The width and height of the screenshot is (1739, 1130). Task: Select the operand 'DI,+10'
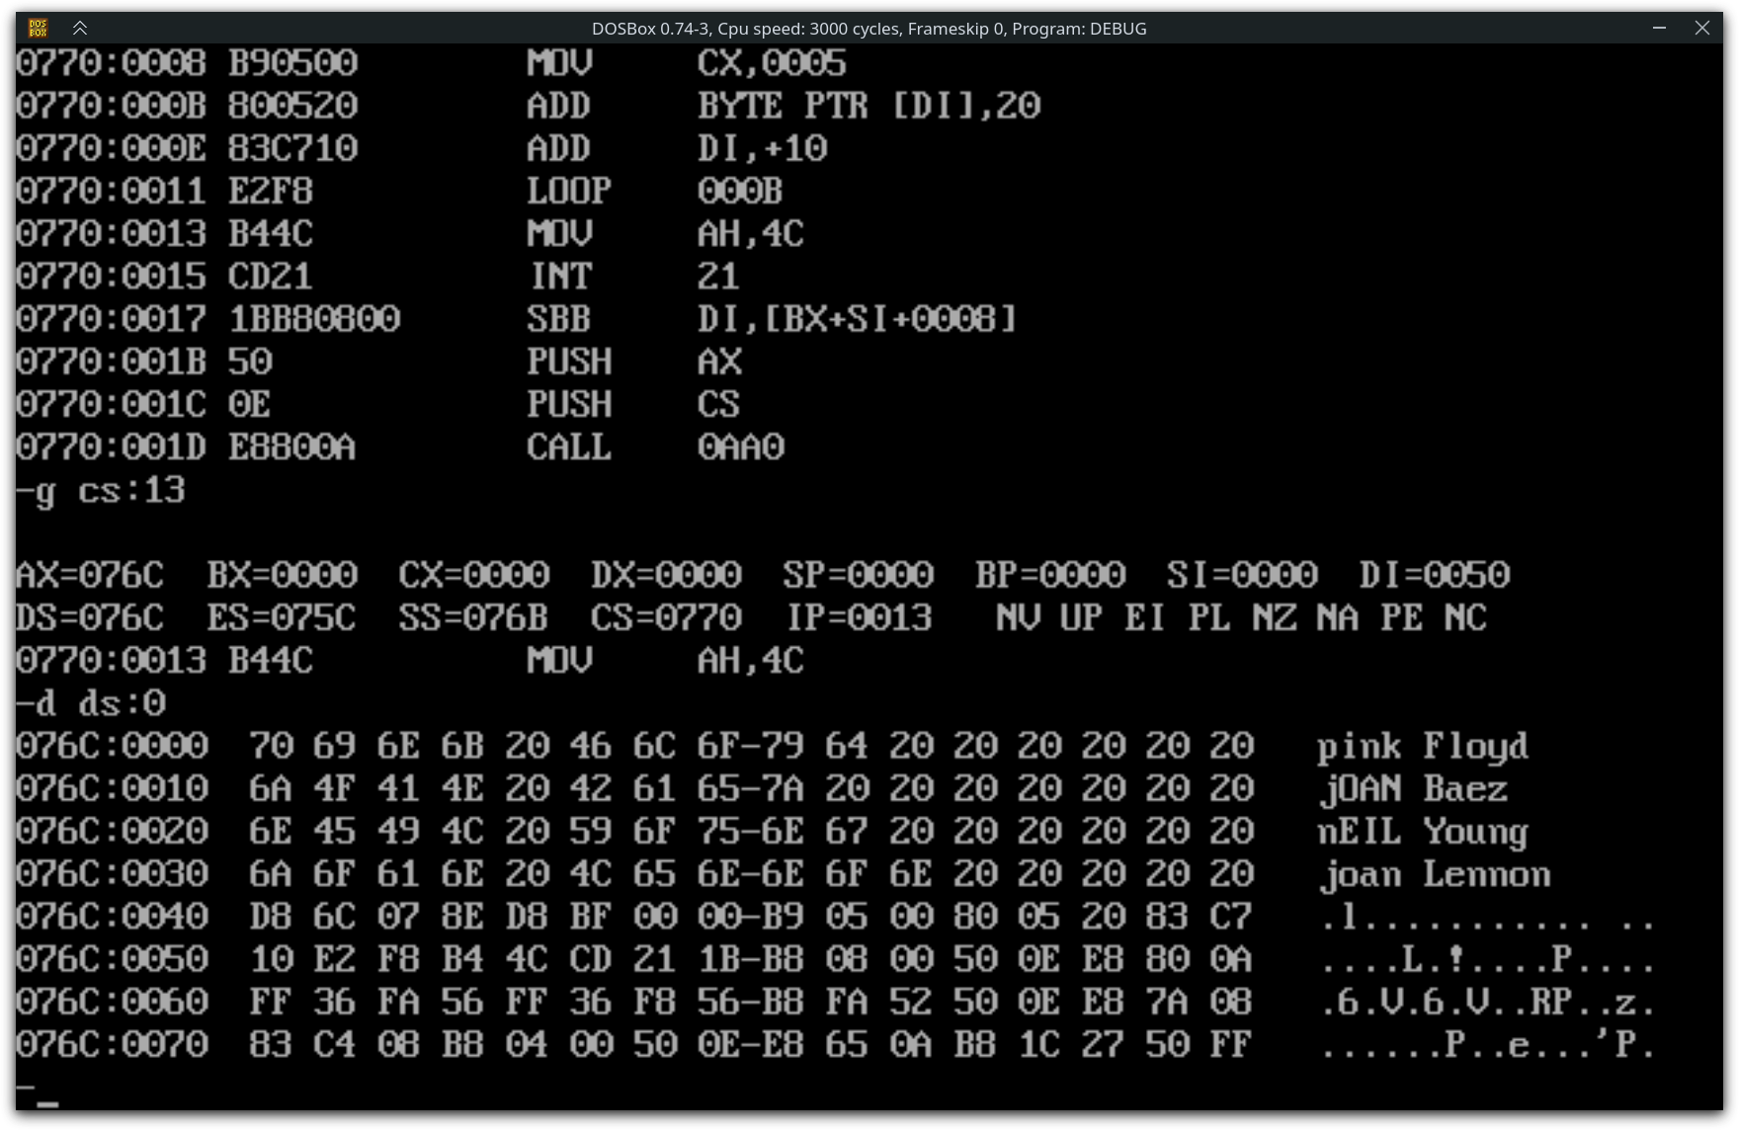coord(762,148)
